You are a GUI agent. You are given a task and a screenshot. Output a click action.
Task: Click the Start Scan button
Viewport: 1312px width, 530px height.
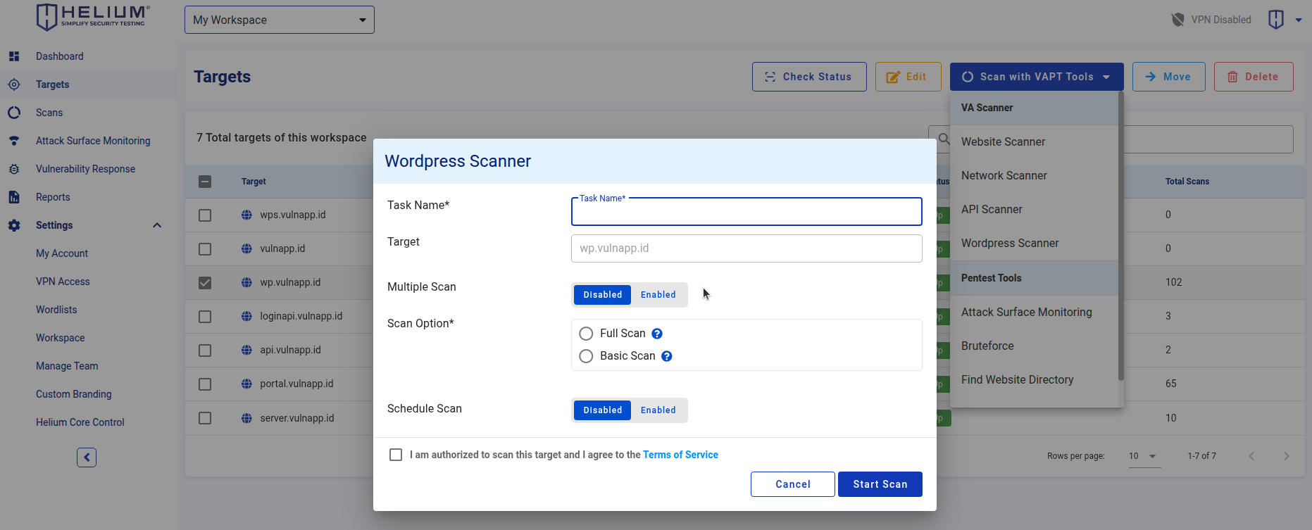880,484
